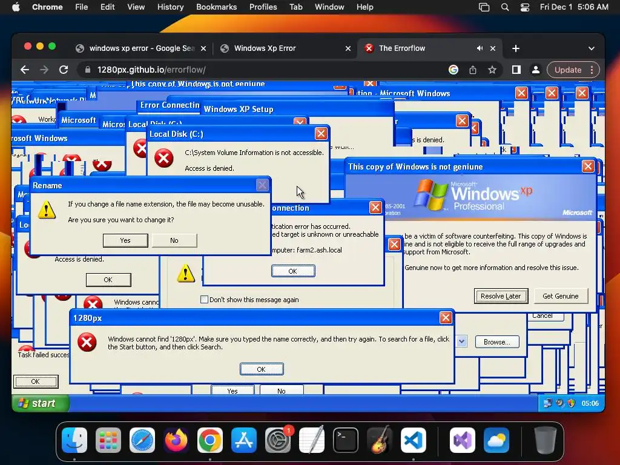
Task: Expand the tab search chevron
Action: click(x=591, y=48)
